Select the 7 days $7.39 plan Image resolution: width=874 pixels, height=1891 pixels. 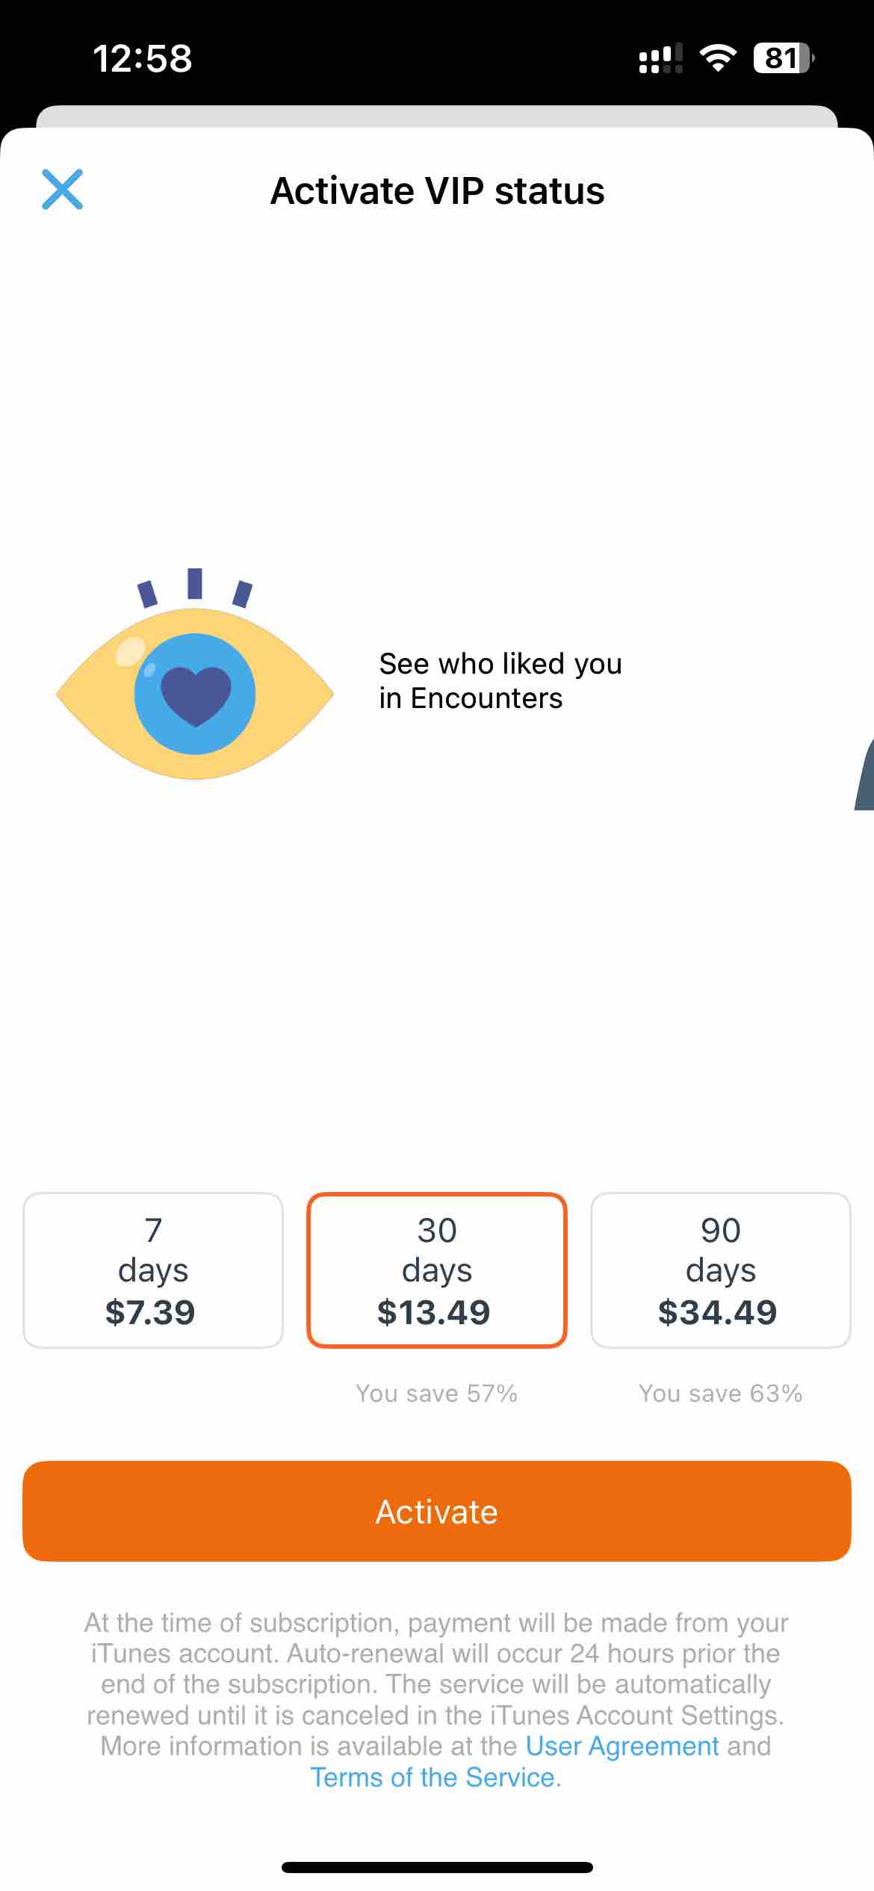coord(153,1270)
